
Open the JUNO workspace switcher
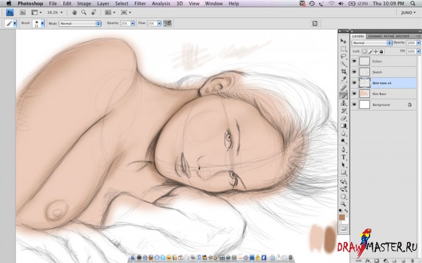click(x=408, y=13)
